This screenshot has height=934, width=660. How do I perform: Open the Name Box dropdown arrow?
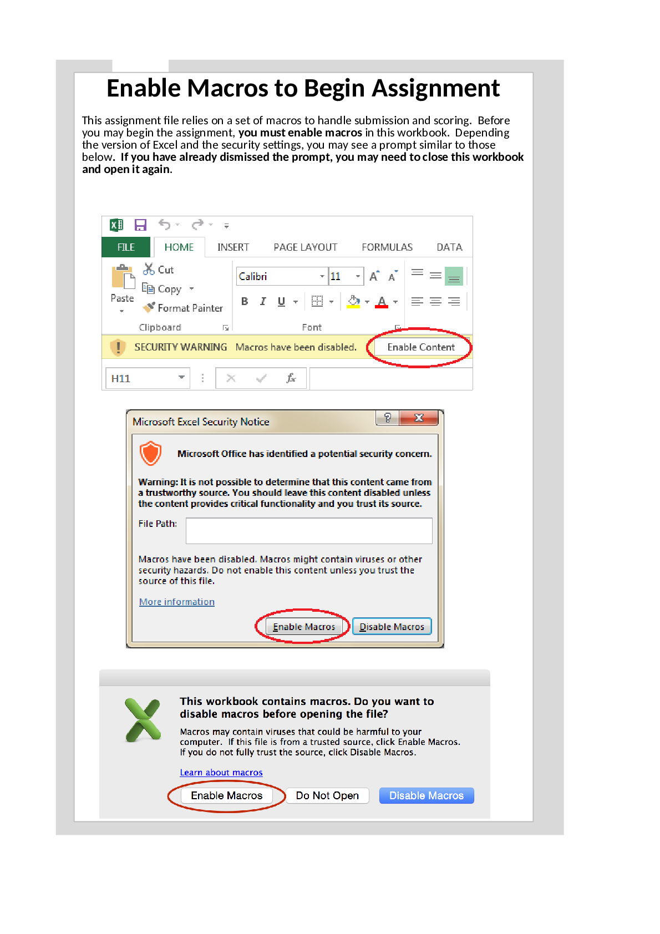[x=181, y=377]
